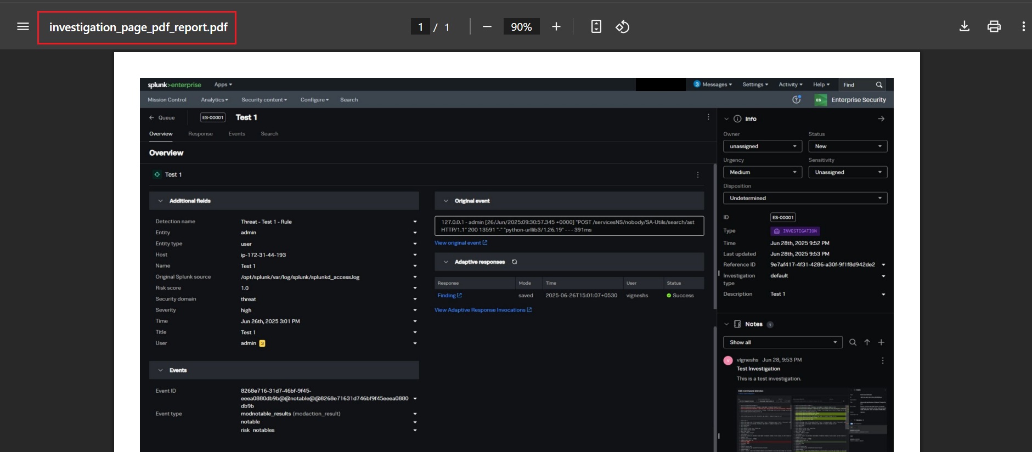Open the Urgency Medium dropdown

coord(762,172)
